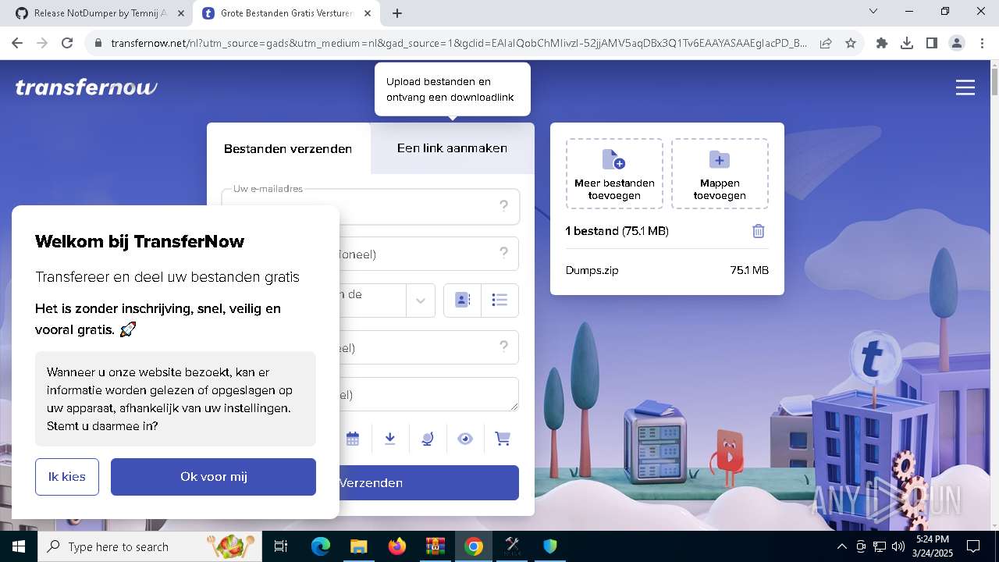Click the globe option icon

(428, 439)
